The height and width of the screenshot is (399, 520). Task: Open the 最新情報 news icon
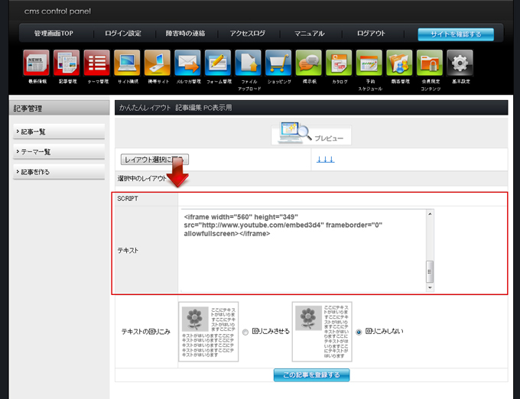pyautogui.click(x=37, y=63)
